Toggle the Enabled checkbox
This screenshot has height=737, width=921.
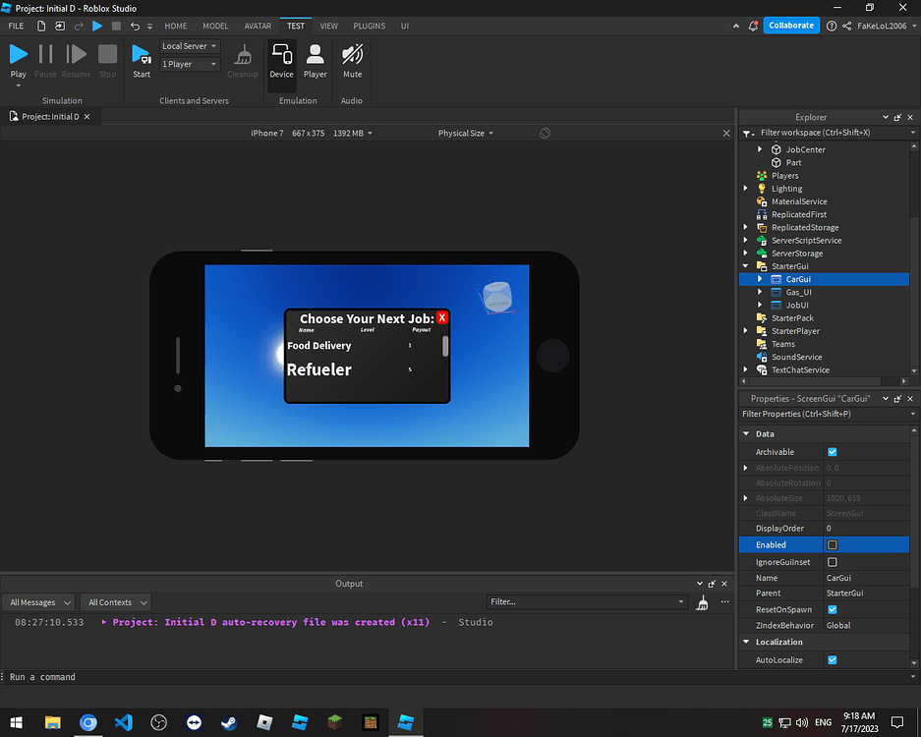click(833, 545)
